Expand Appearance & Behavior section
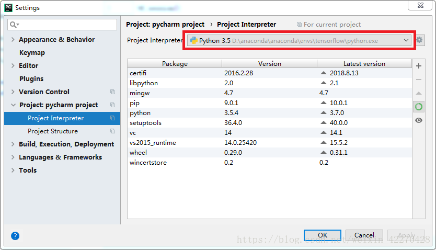 tap(13, 40)
